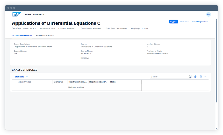
Task: Click Registration Start D... column header
Action: pyautogui.click(x=78, y=82)
